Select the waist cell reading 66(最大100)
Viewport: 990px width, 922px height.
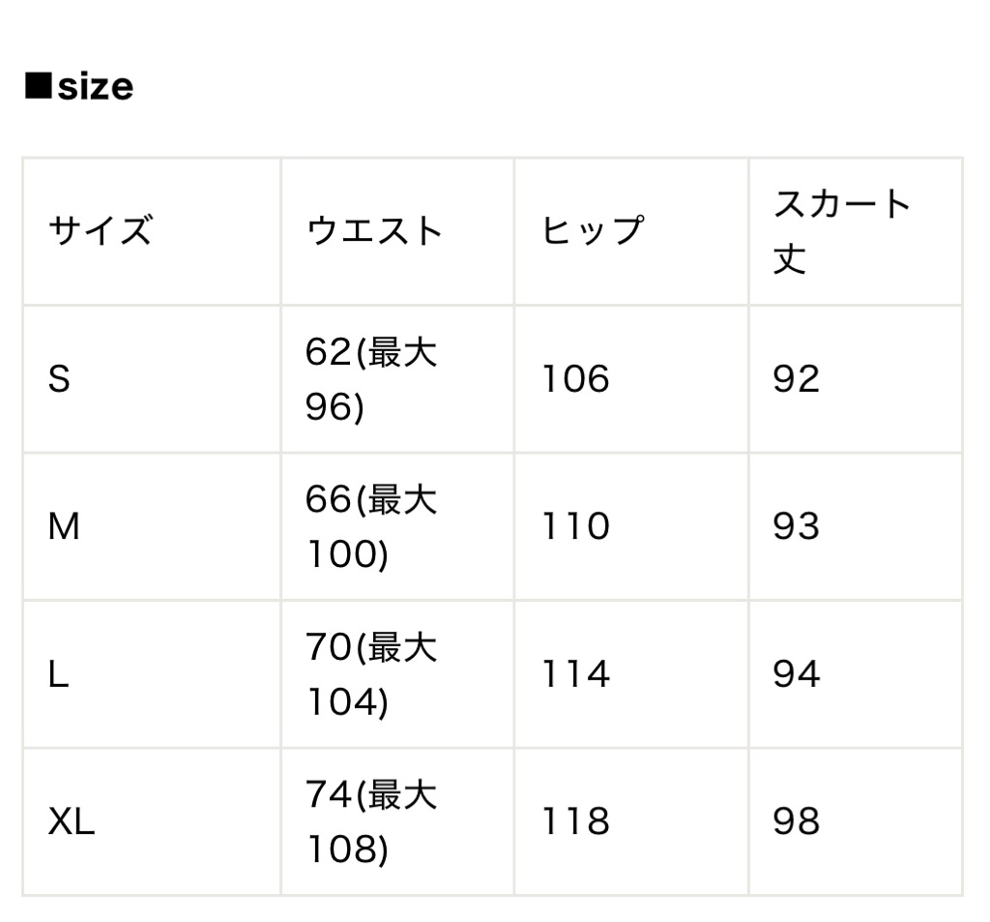click(x=372, y=526)
